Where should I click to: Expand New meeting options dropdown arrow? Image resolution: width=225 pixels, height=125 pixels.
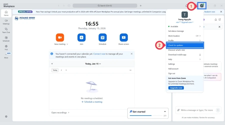[67, 44]
